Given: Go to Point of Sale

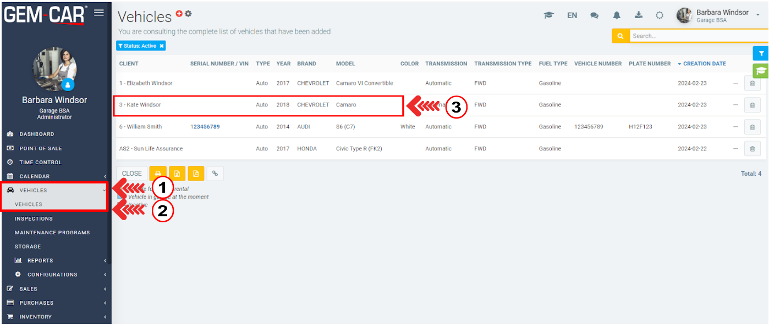Looking at the screenshot, I should click(40, 148).
